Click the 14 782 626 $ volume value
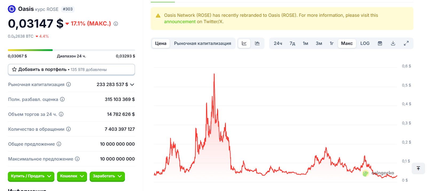 click(x=121, y=114)
